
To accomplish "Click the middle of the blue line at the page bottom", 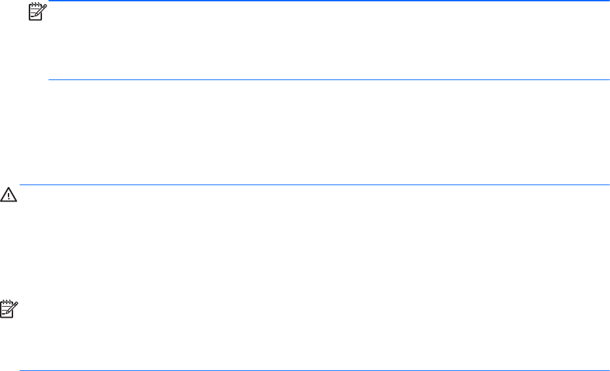I will tap(314, 370).
